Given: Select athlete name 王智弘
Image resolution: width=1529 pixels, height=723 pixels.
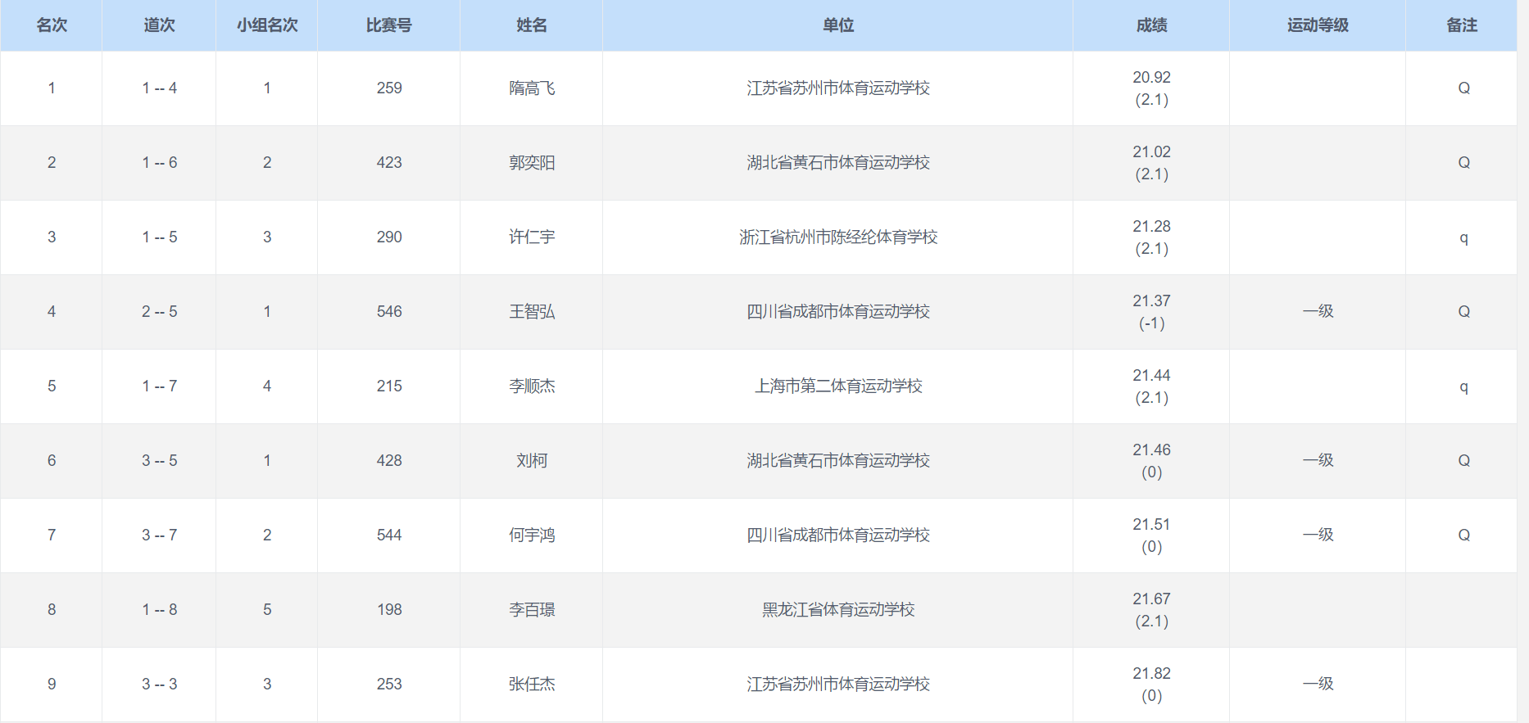Looking at the screenshot, I should [532, 312].
